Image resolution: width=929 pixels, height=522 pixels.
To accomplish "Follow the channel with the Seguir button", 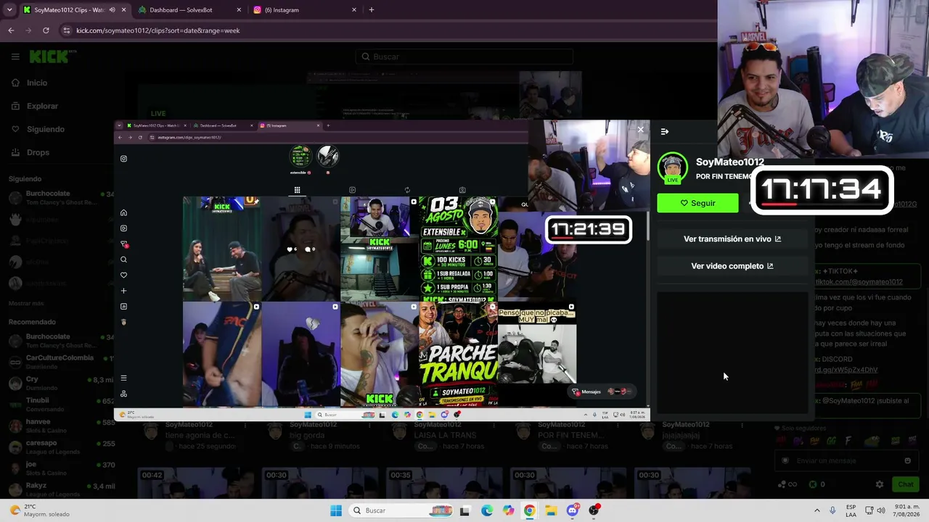I will pos(697,203).
